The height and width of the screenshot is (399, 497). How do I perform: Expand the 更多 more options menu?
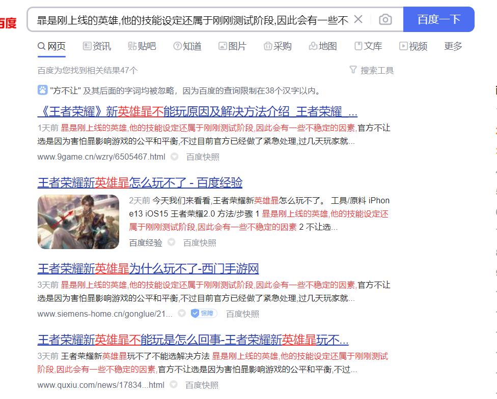pyautogui.click(x=453, y=46)
